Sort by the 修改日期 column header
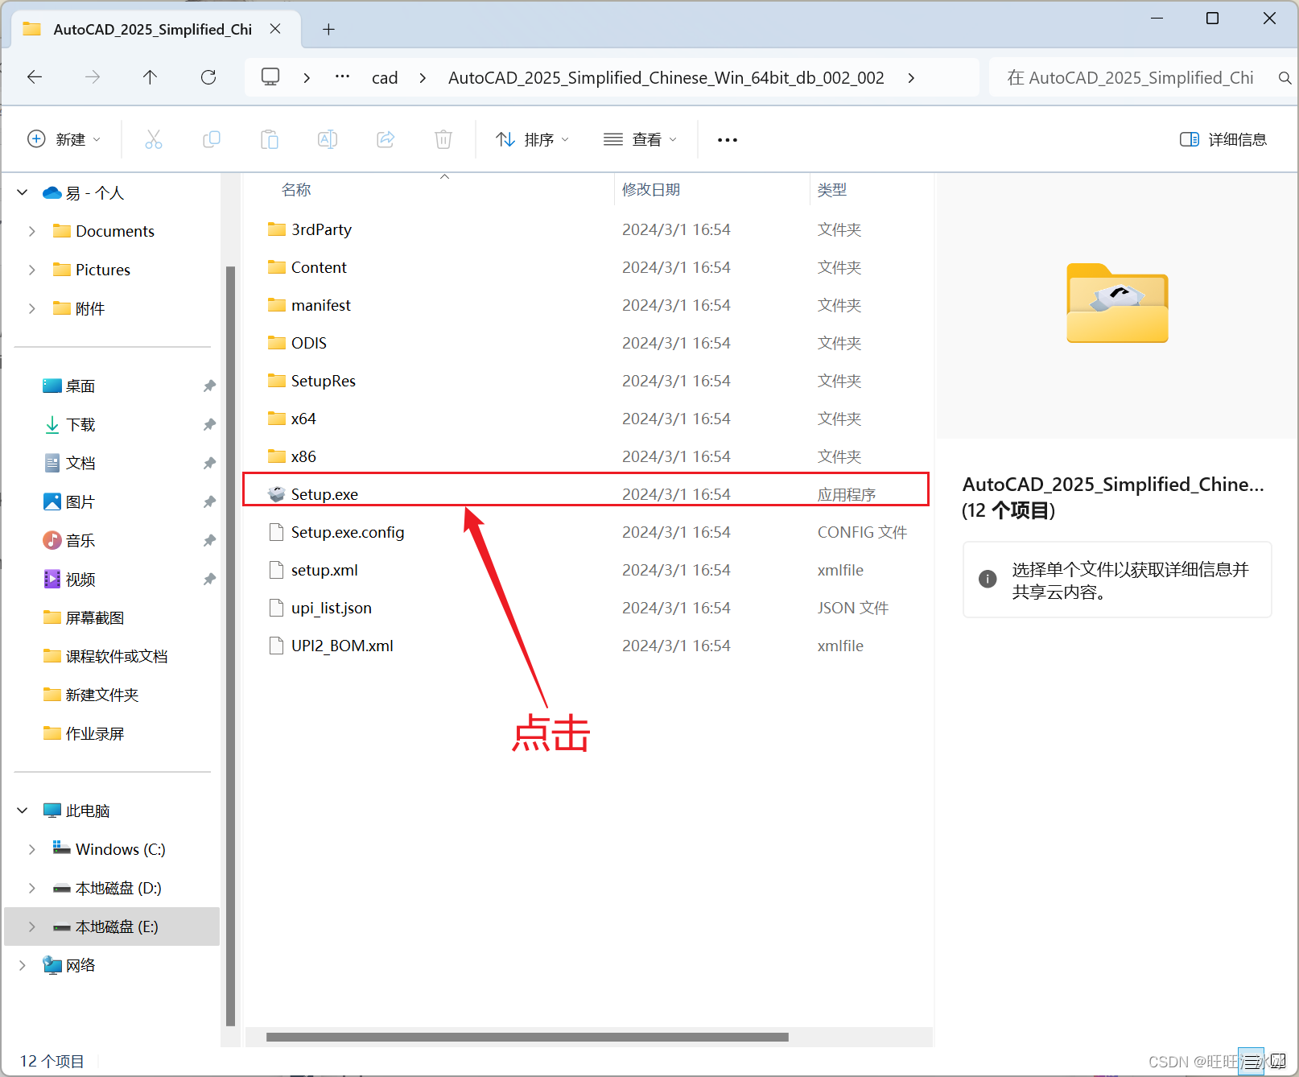The image size is (1299, 1077). point(651,190)
